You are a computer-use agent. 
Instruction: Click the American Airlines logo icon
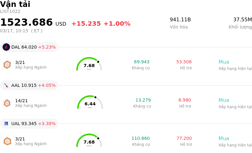[6, 85]
